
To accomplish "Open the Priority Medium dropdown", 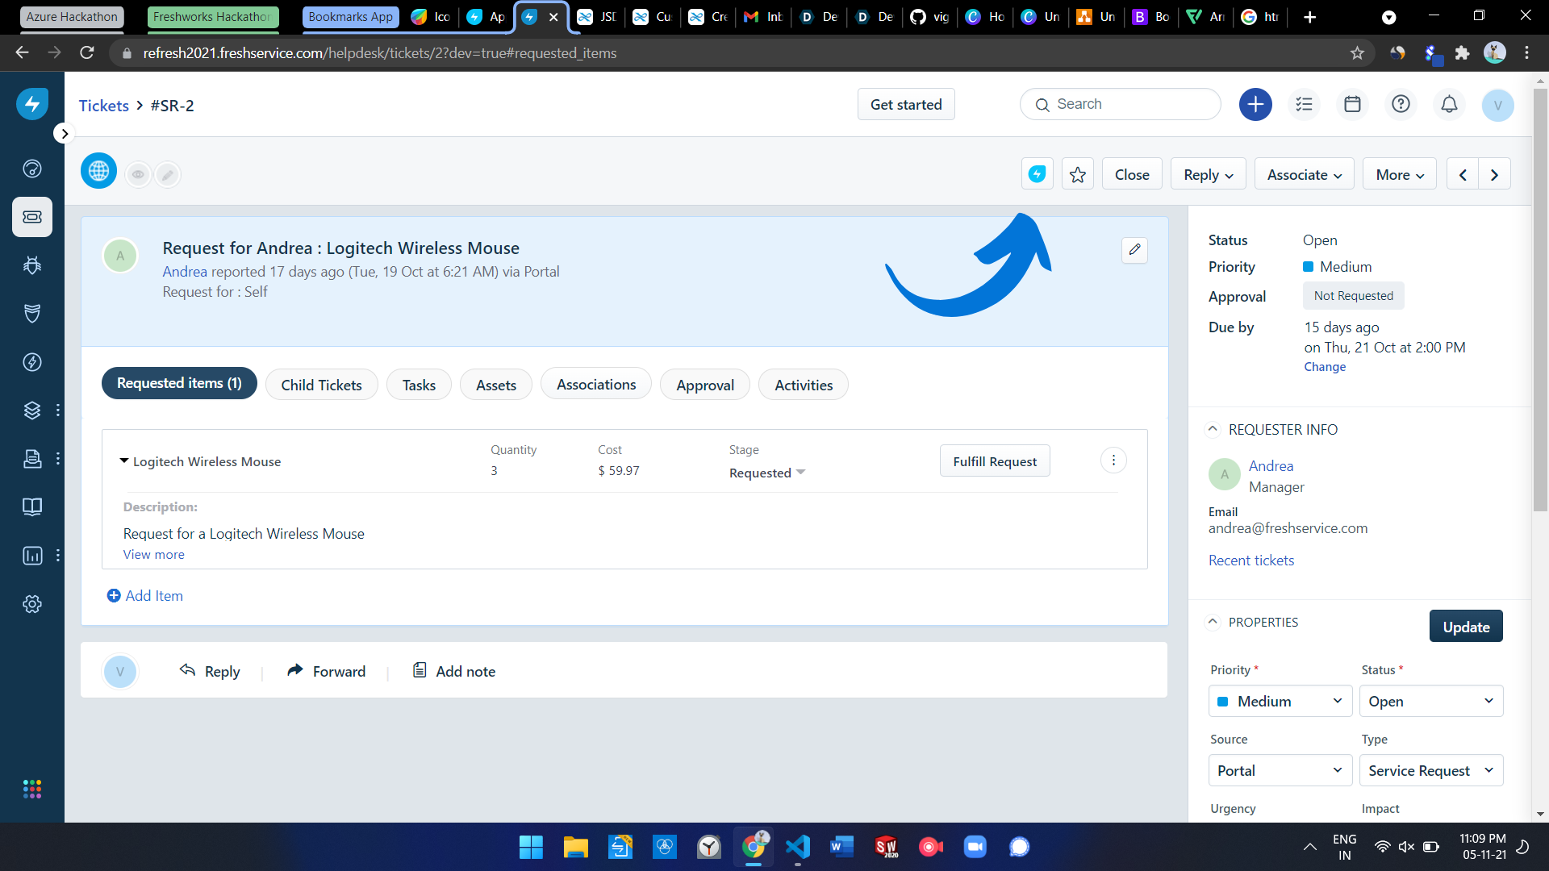I will 1280,701.
